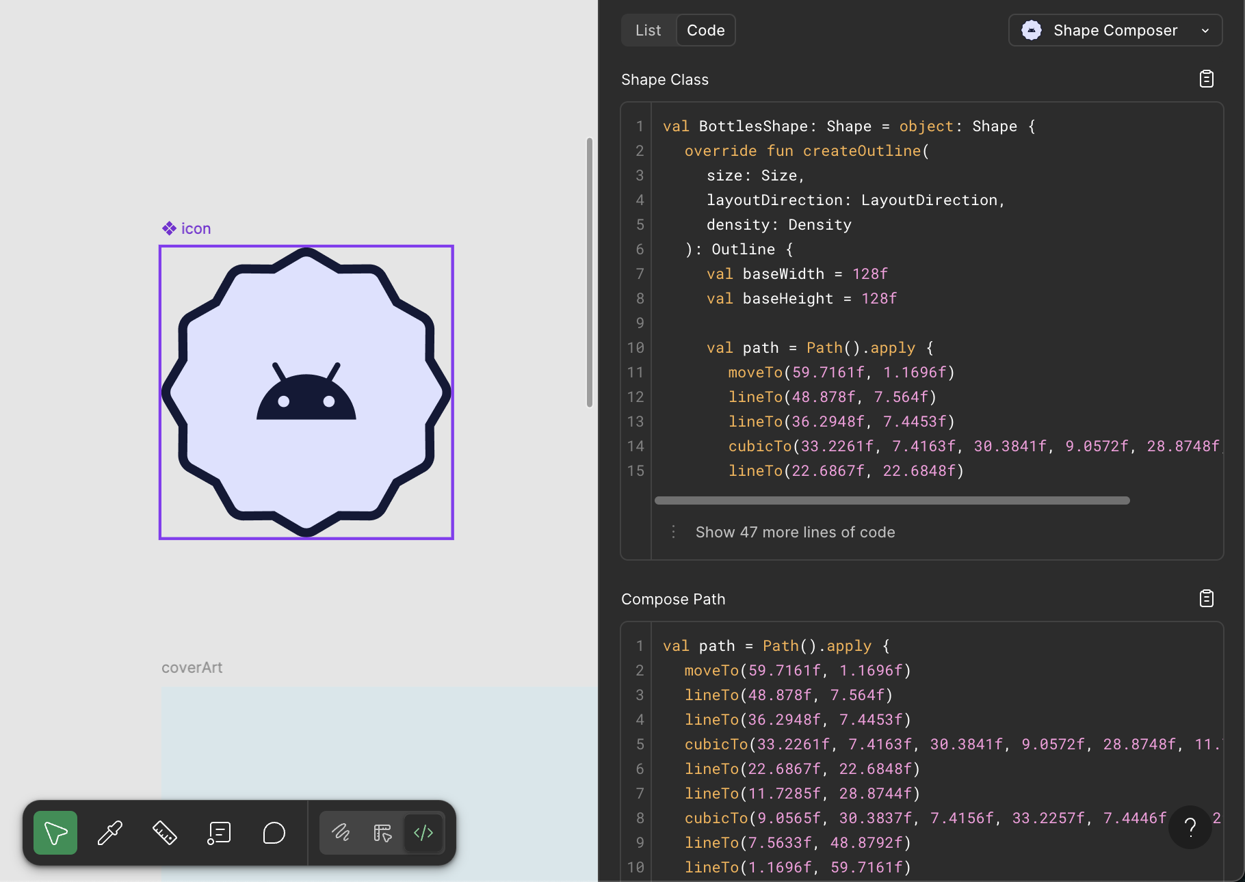
Task: Select the eyedropper inspect tool
Action: point(110,833)
